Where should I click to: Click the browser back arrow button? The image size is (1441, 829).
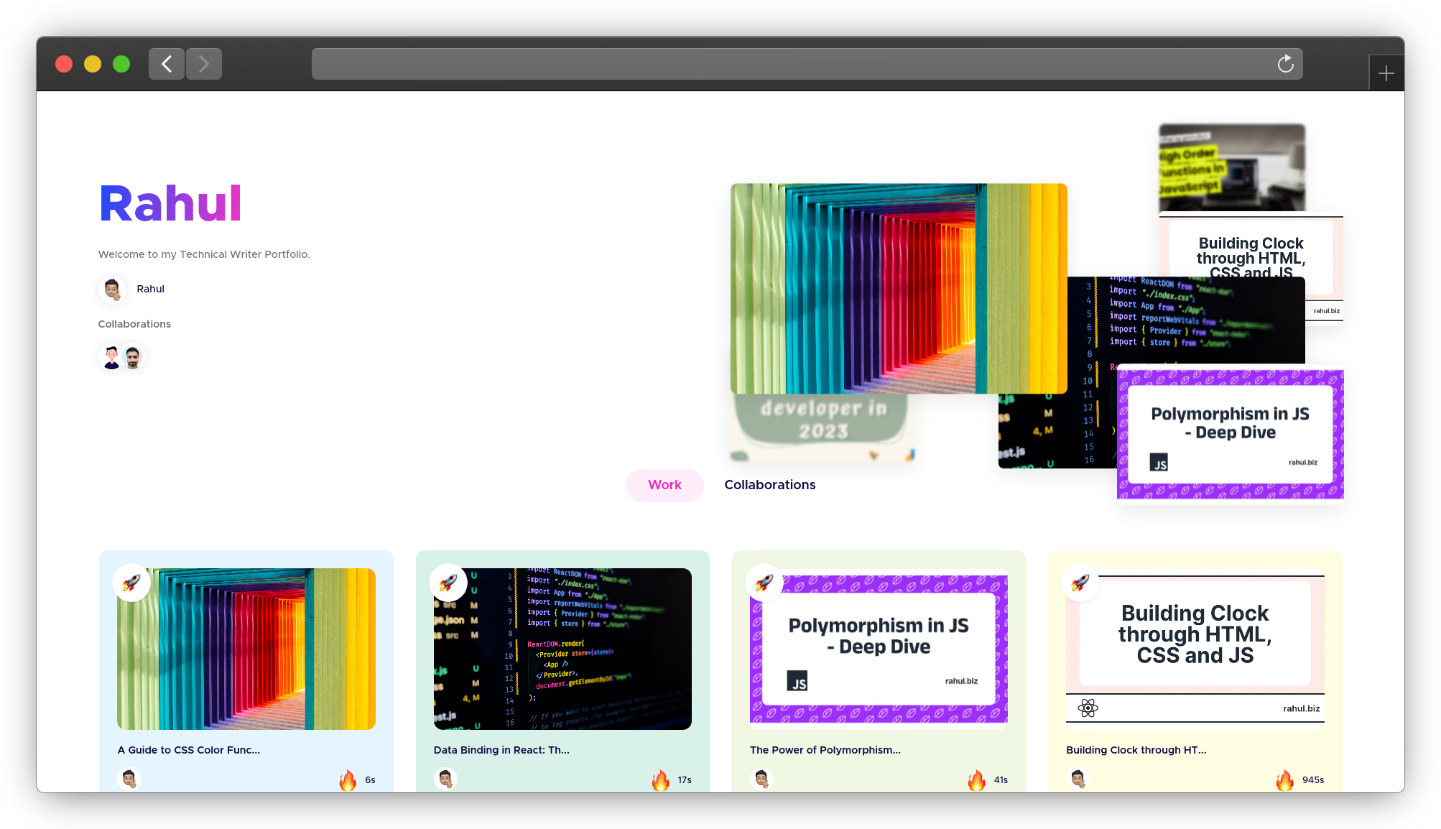tap(167, 65)
